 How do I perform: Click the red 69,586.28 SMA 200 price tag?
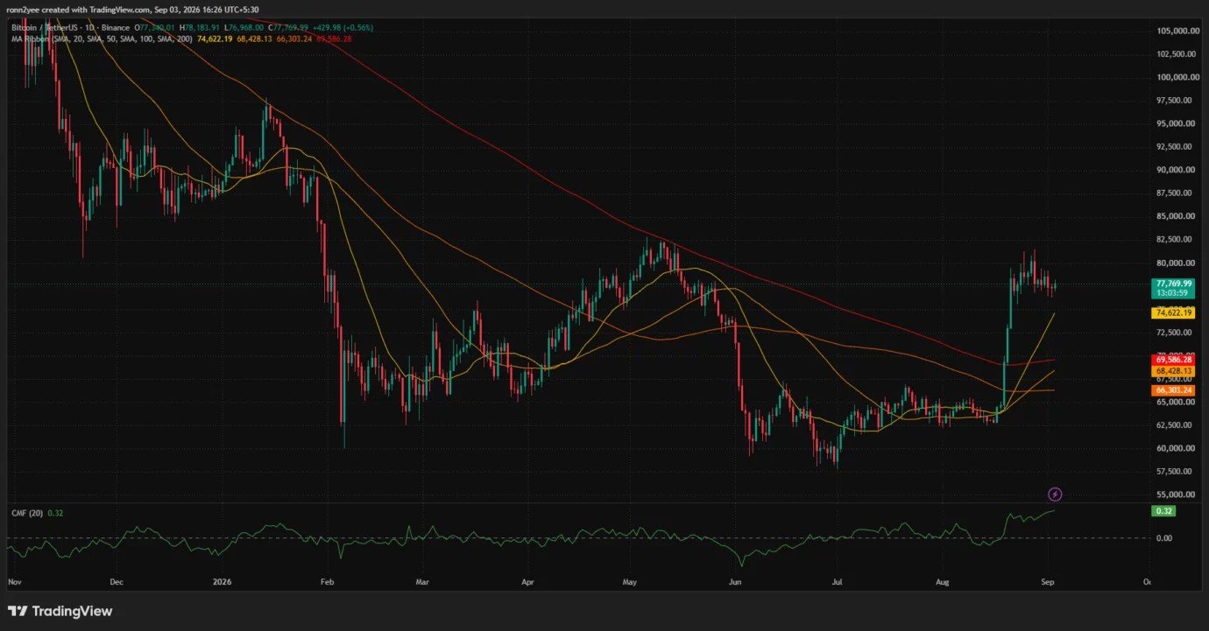click(1174, 360)
